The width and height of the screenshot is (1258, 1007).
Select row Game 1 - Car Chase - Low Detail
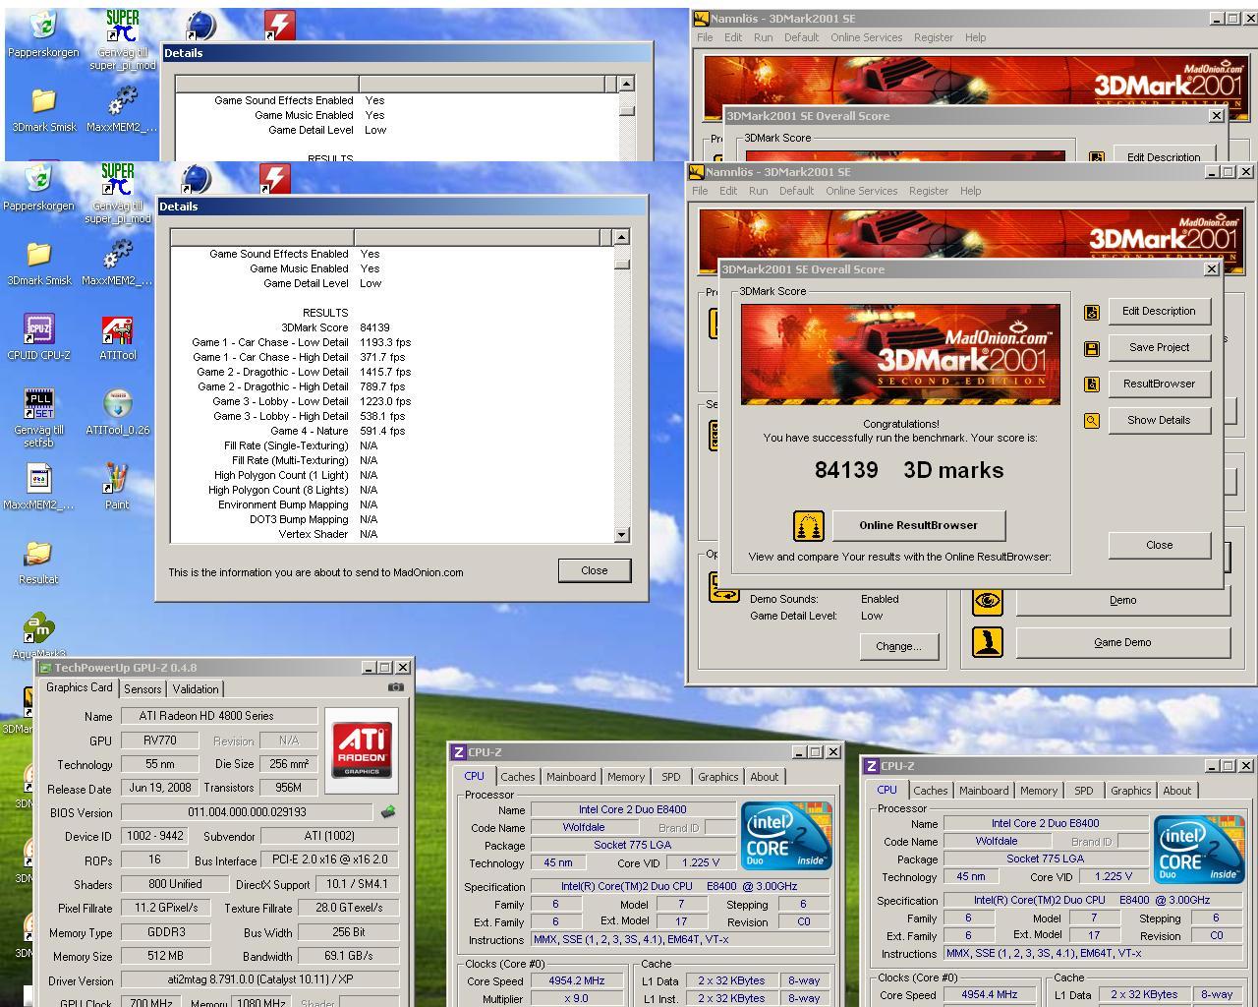click(x=301, y=342)
